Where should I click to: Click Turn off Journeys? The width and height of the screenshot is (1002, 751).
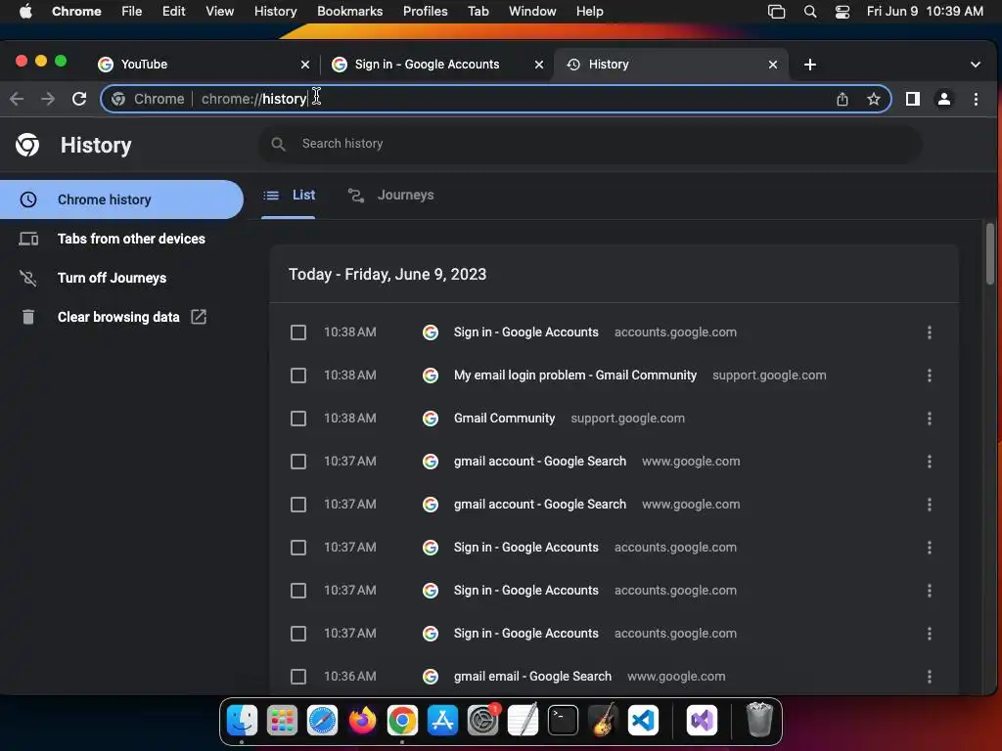pos(112,278)
